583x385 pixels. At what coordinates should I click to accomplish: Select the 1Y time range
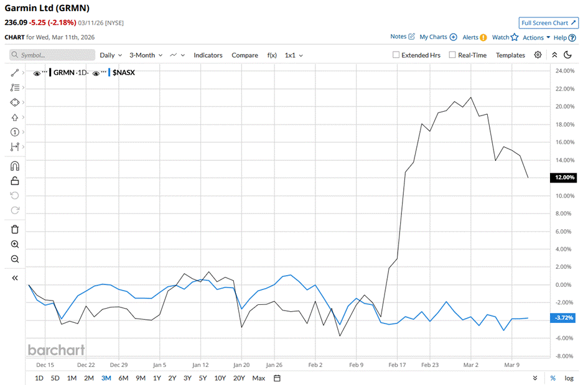click(x=157, y=378)
